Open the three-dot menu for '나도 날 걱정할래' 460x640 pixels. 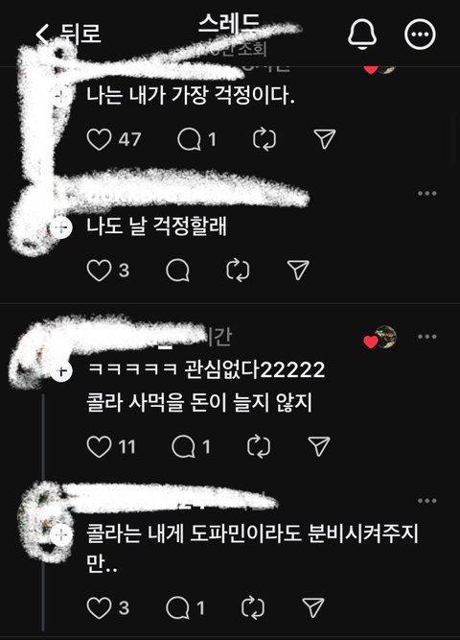427,193
